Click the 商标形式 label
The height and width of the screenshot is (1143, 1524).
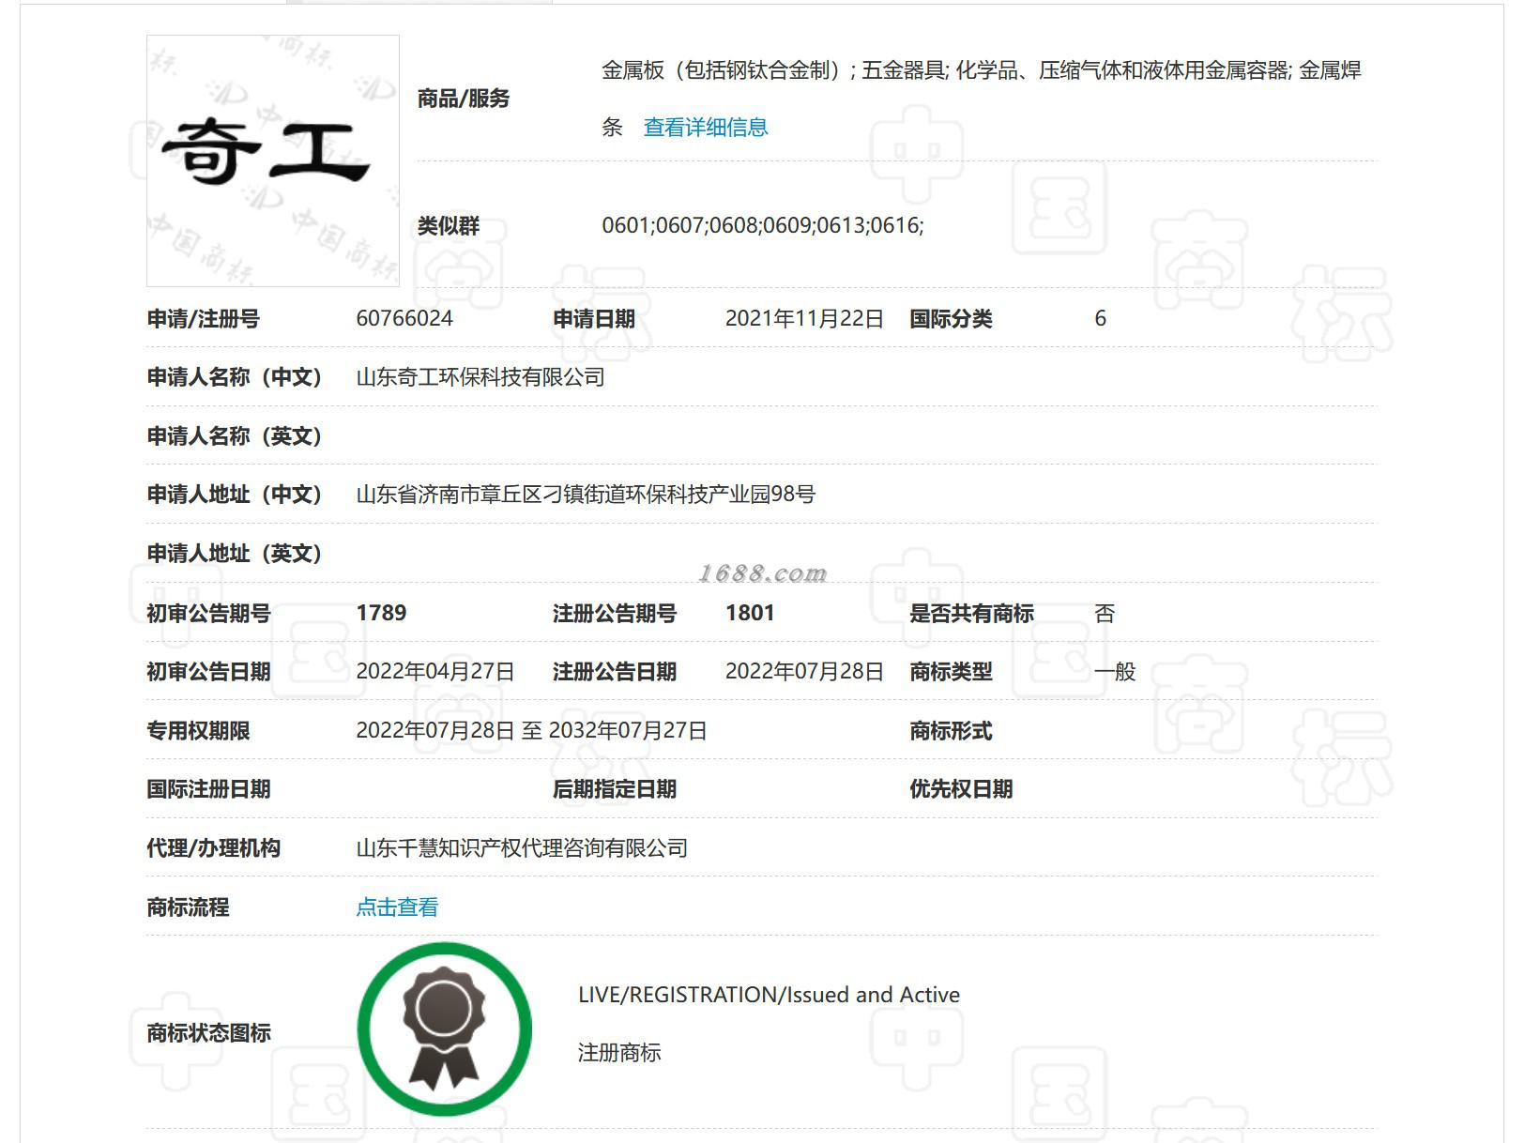(951, 731)
